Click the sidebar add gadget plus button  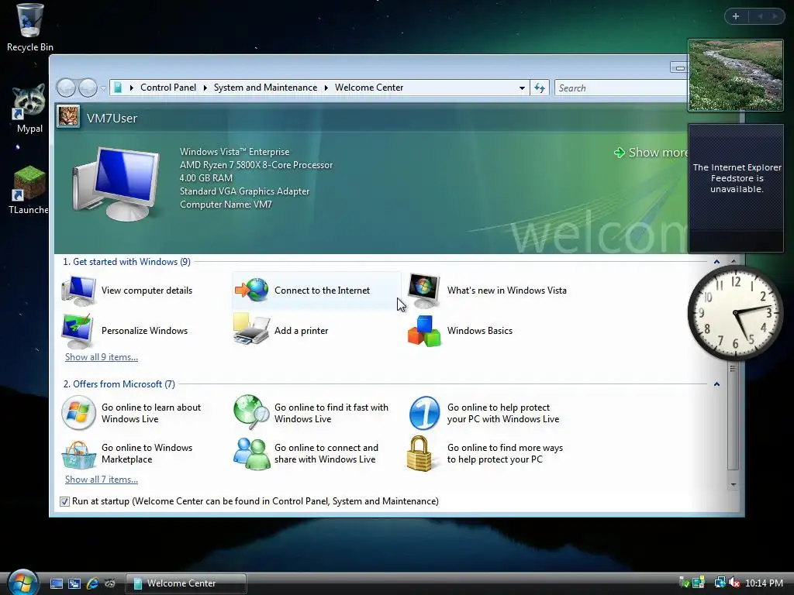pos(736,16)
